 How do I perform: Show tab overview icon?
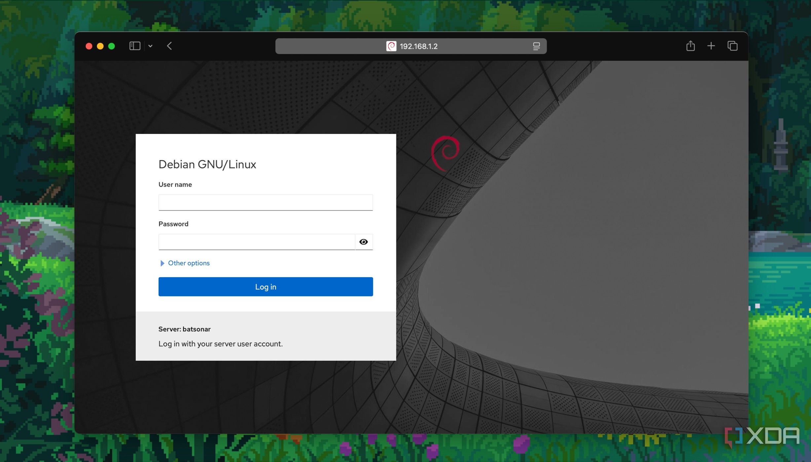pos(732,46)
